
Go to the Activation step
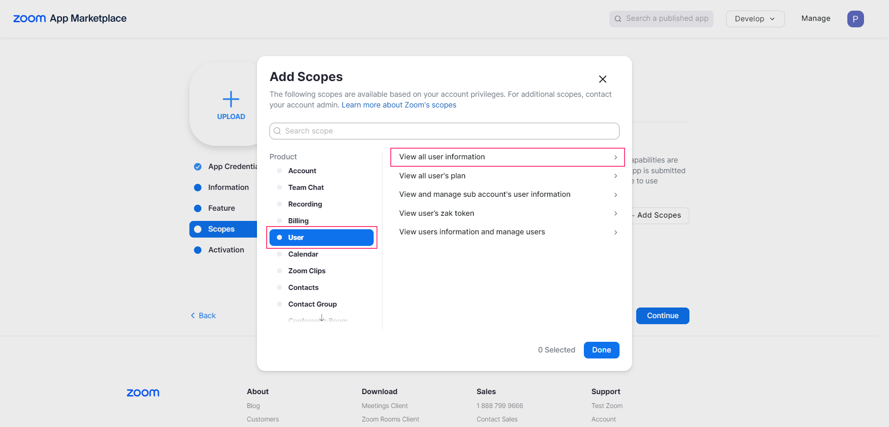pos(226,250)
